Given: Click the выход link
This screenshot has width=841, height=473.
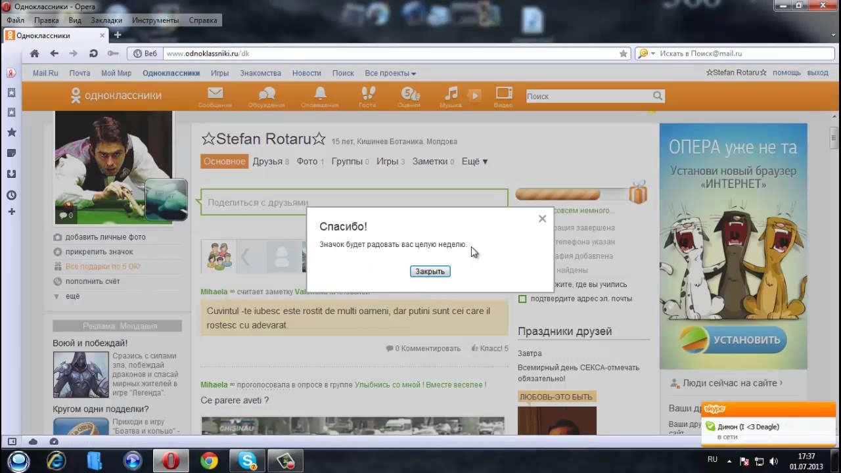Looking at the screenshot, I should point(817,73).
